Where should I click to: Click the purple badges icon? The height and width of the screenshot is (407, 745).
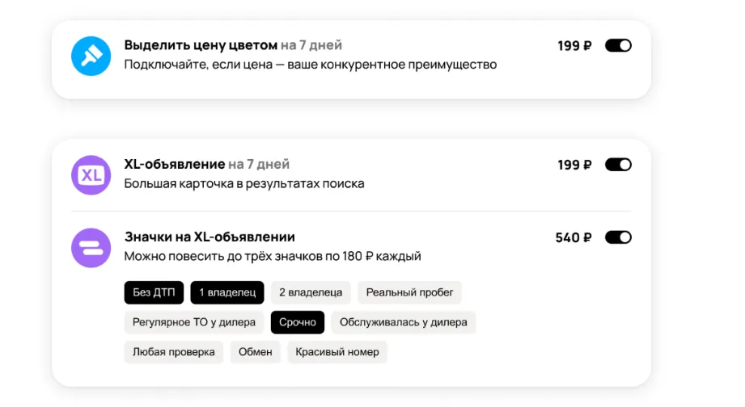(91, 247)
